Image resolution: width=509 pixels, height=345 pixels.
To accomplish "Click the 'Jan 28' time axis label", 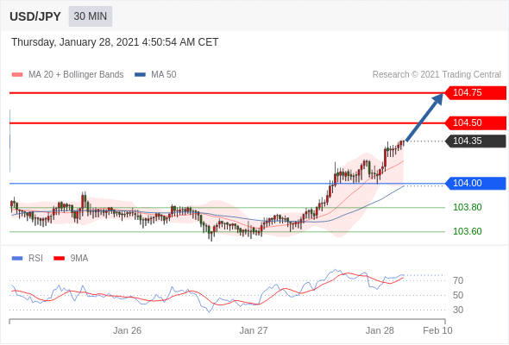I will click(380, 330).
